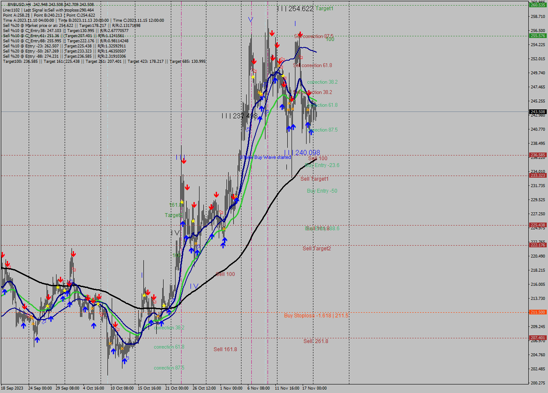Click the red arrow beside Sell correction 38.2
The width and height of the screenshot is (548, 393).
tap(309, 92)
